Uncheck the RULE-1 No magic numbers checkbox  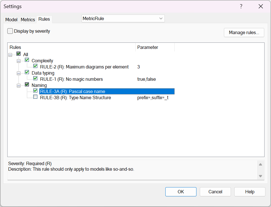[x=35, y=79]
